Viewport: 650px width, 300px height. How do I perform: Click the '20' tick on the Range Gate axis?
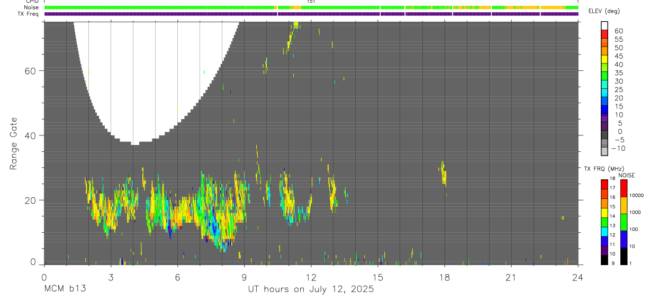31,200
